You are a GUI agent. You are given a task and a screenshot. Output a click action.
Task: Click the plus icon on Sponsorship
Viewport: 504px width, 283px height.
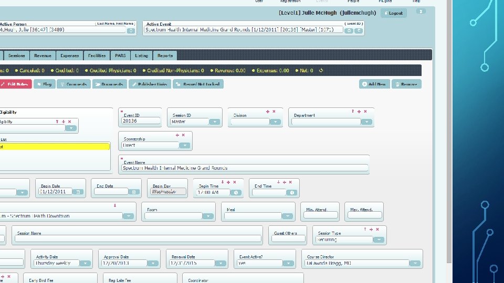(177, 135)
